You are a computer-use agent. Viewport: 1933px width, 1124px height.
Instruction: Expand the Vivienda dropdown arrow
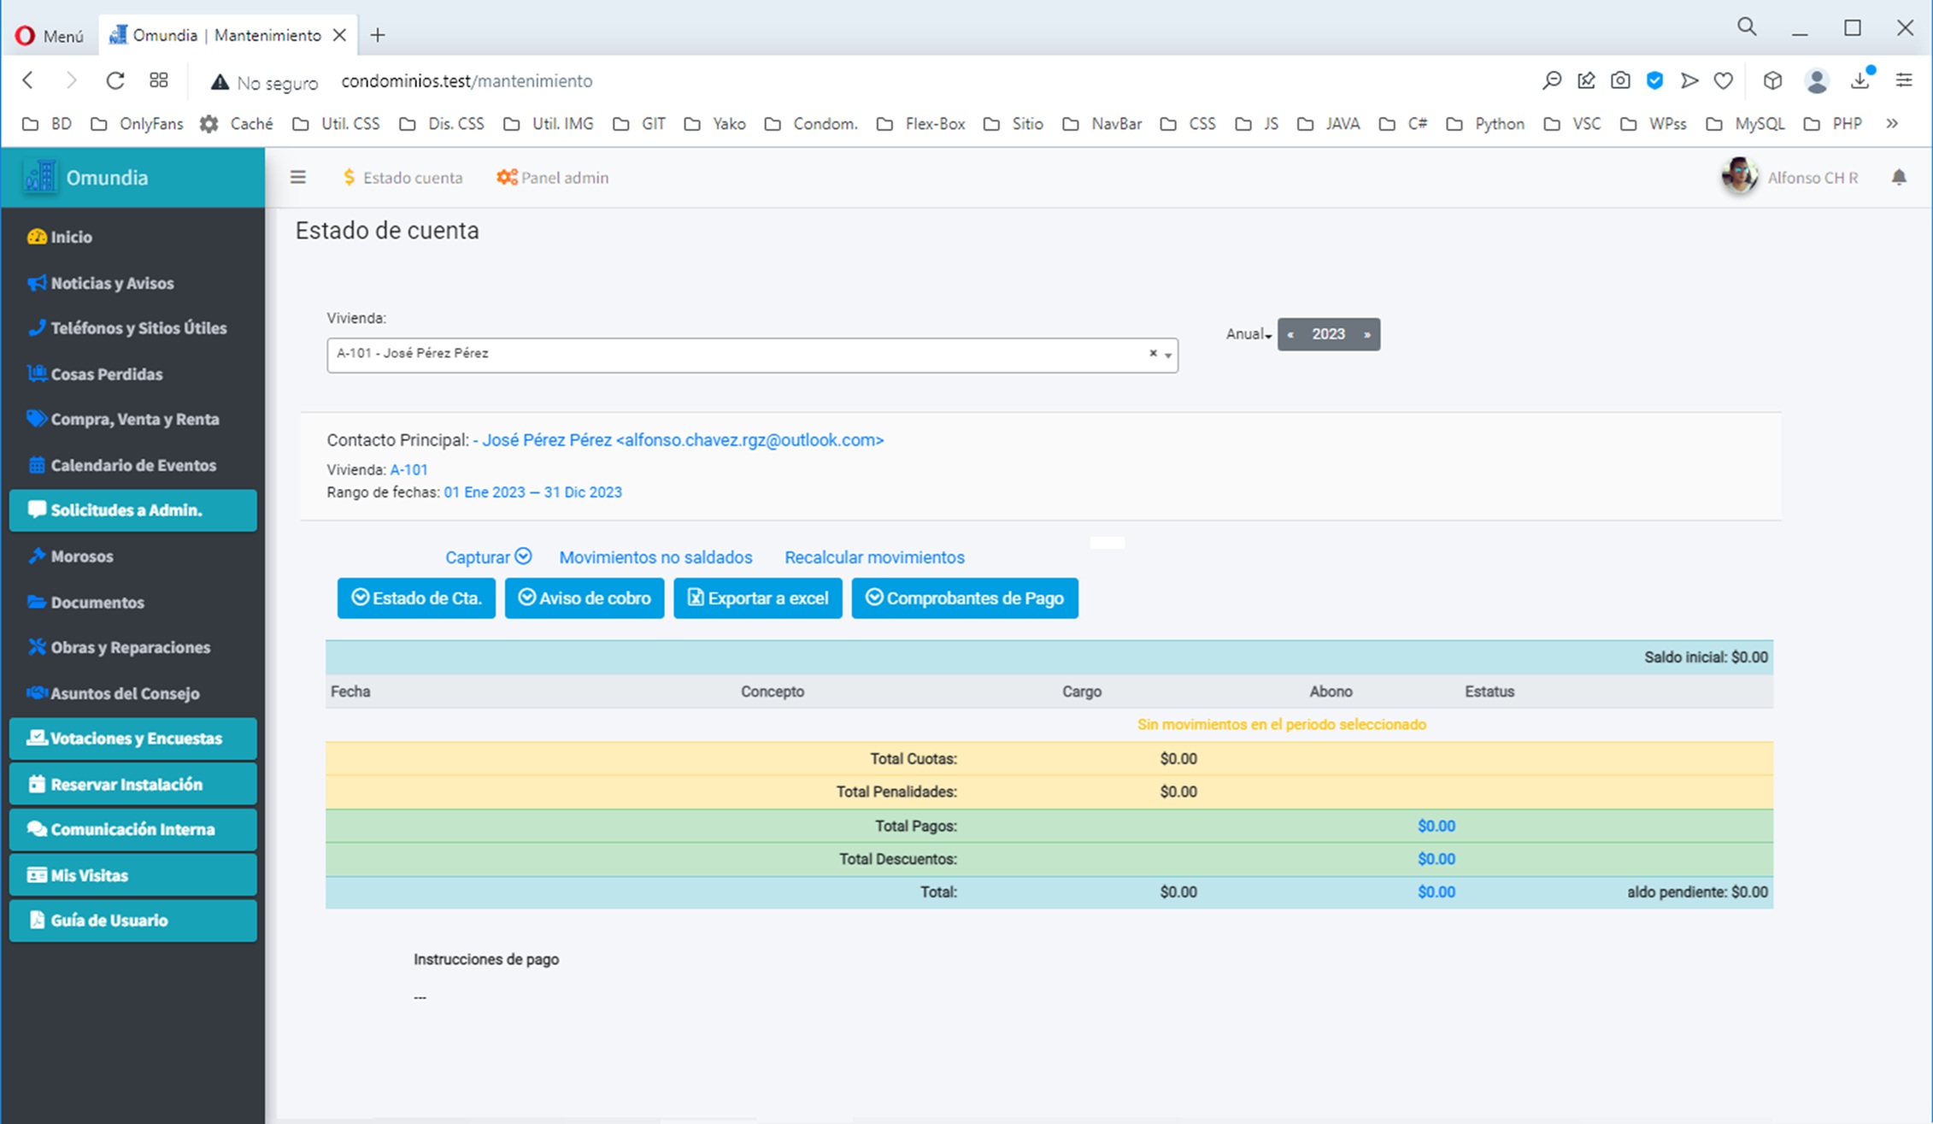[1168, 355]
